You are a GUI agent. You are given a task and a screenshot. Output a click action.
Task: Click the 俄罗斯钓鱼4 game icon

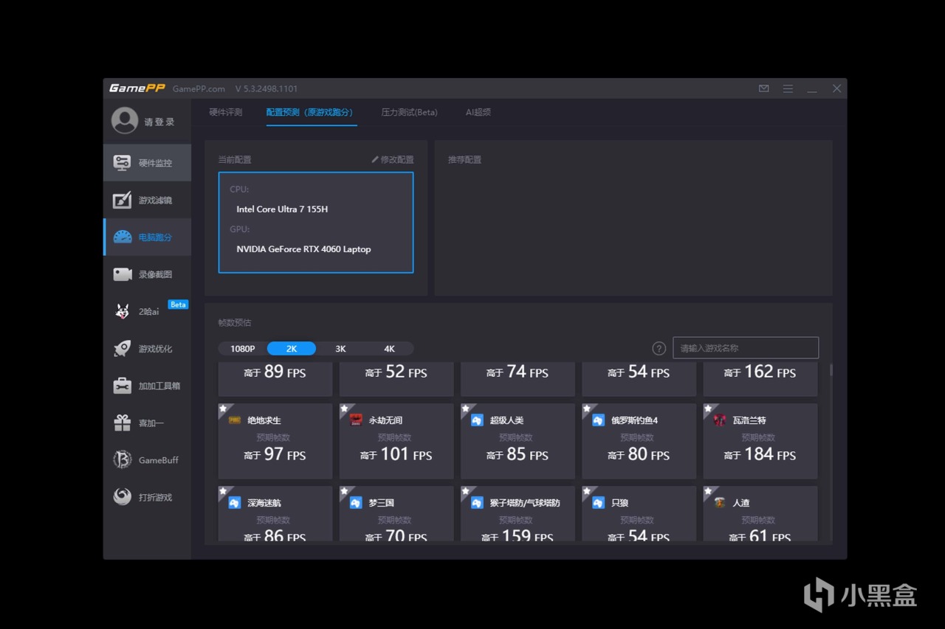(x=598, y=420)
